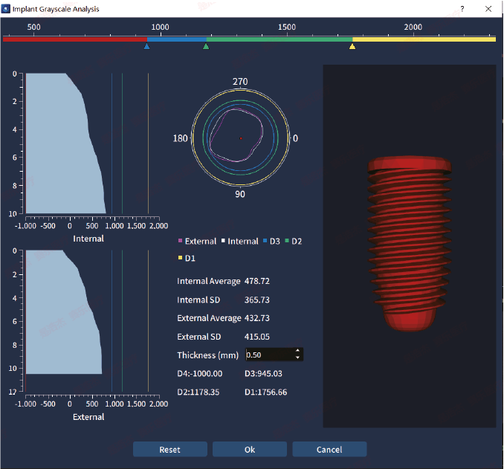
Task: Click the D3 legend blue square
Action: 265,241
